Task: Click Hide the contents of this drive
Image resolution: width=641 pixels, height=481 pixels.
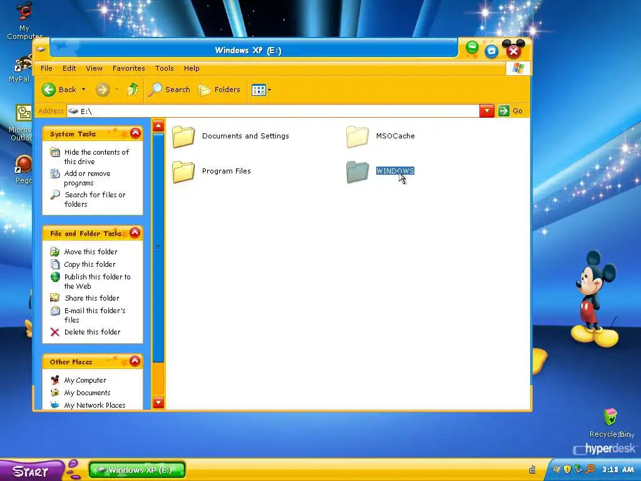Action: click(96, 157)
